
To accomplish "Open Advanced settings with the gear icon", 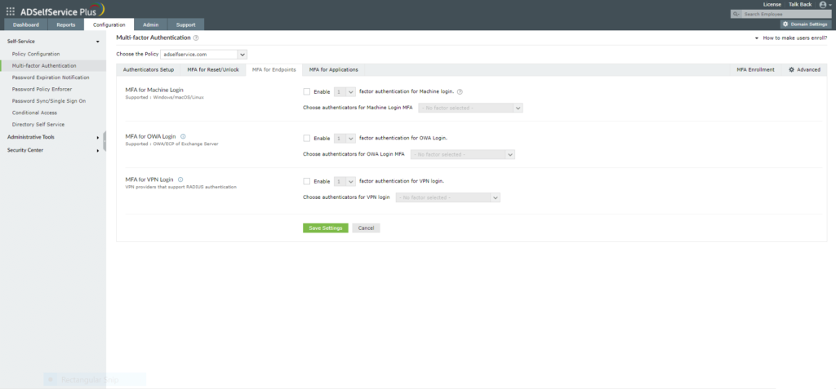I will click(804, 70).
